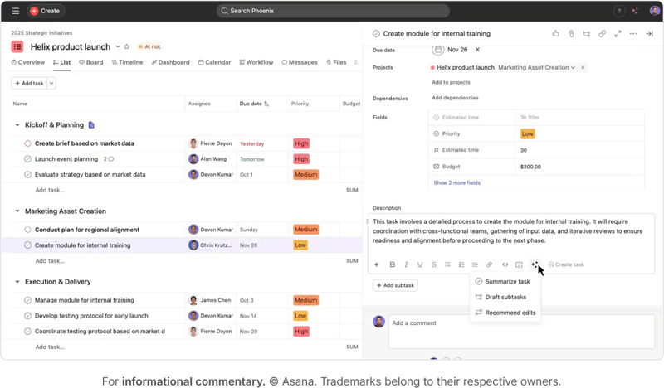Apply strikethrough formatting in description toolbar
The image size is (664, 388).
point(433,264)
